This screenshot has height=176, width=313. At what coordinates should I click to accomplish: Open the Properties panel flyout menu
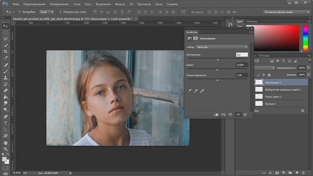click(x=251, y=32)
